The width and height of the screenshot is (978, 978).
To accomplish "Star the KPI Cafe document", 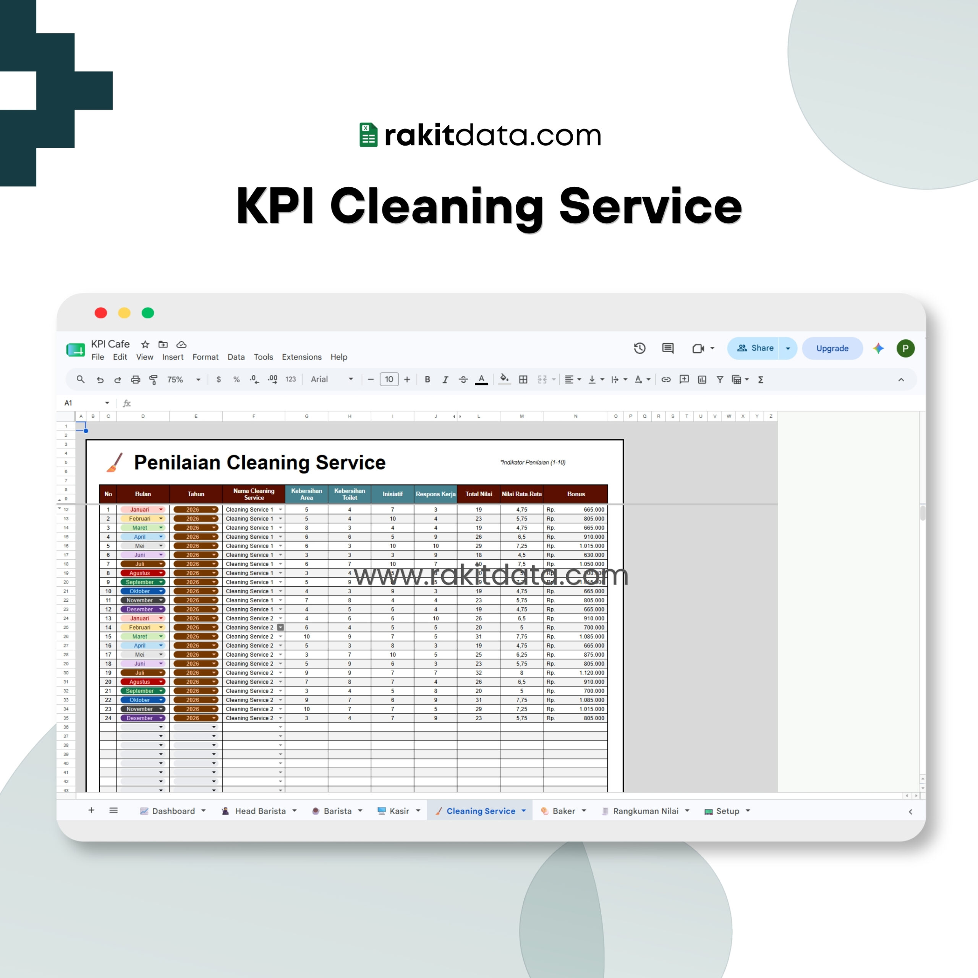I will 145,344.
